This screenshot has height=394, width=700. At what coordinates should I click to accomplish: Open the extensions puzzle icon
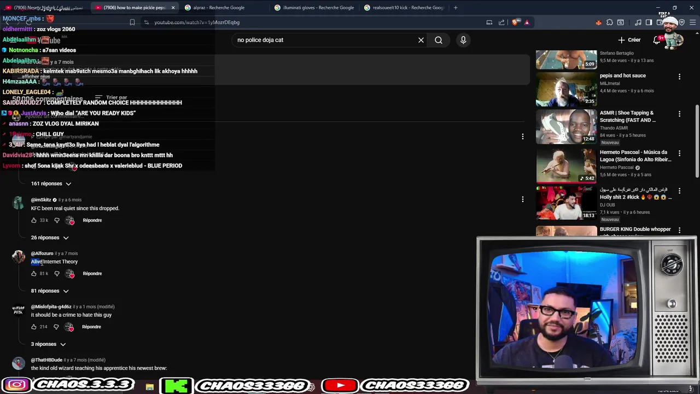pyautogui.click(x=610, y=22)
